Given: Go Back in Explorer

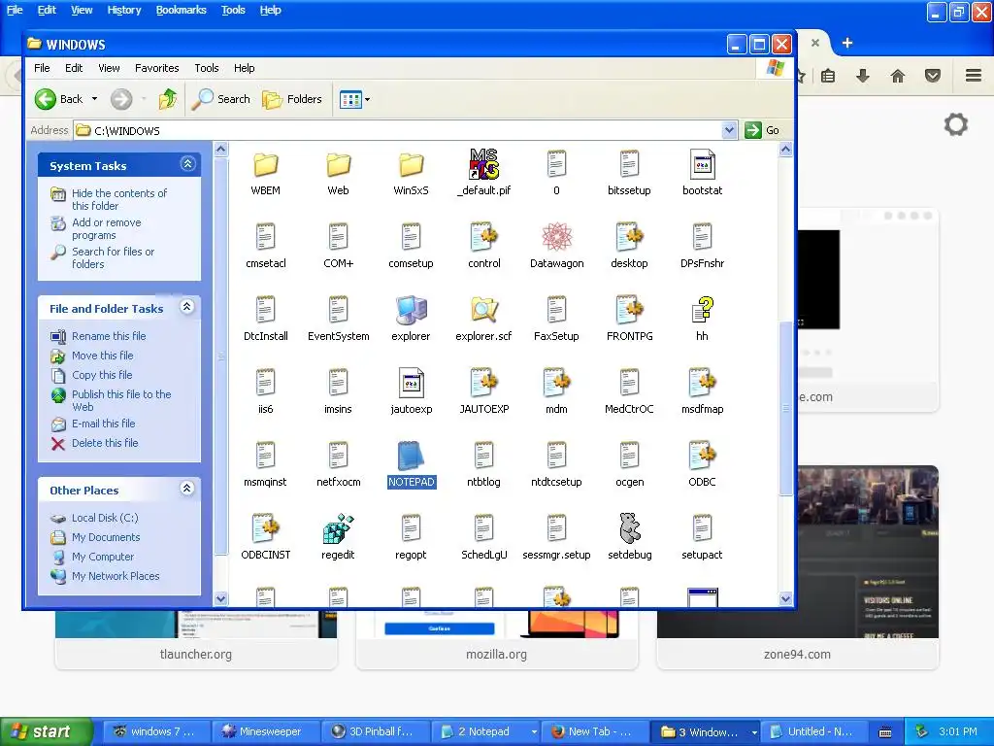Looking at the screenshot, I should (x=58, y=99).
